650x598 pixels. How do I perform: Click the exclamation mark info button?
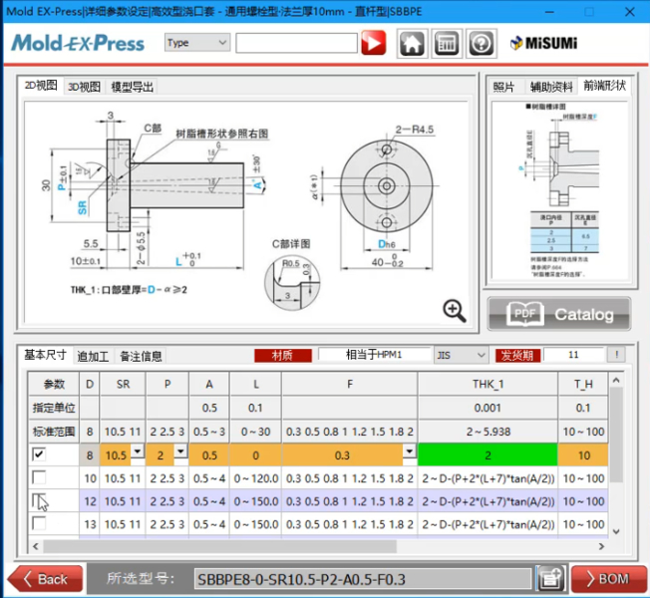click(x=616, y=355)
